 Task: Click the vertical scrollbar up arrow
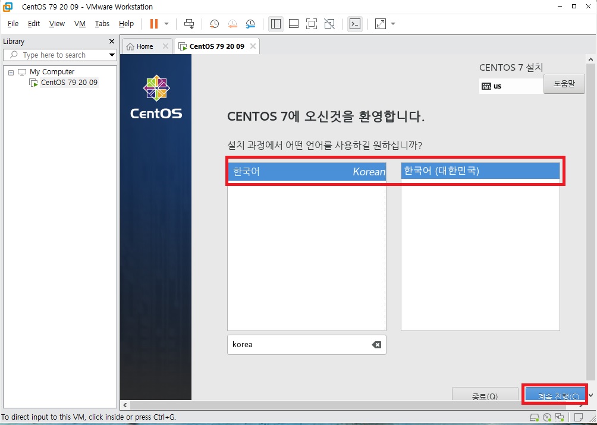590,59
